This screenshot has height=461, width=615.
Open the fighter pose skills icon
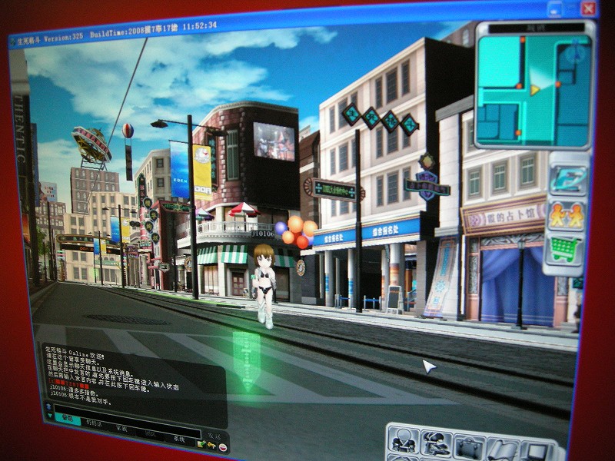(437, 443)
